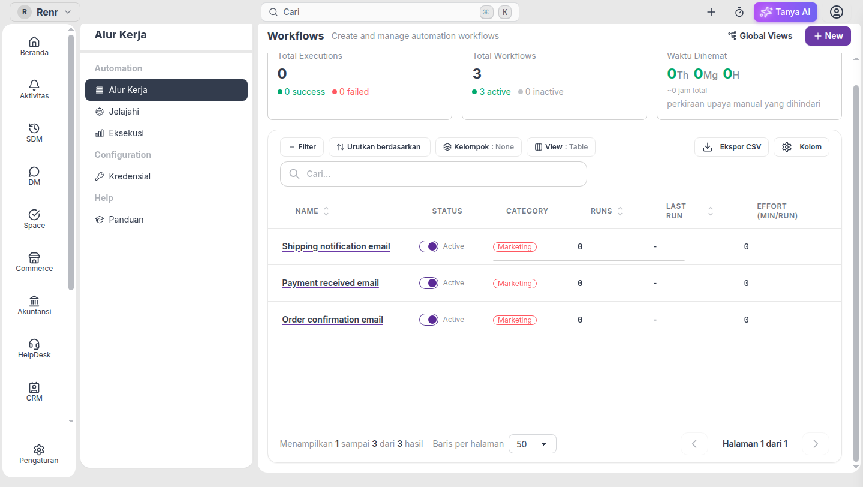
Task: Open the HelpDesk headset icon
Action: (34, 344)
